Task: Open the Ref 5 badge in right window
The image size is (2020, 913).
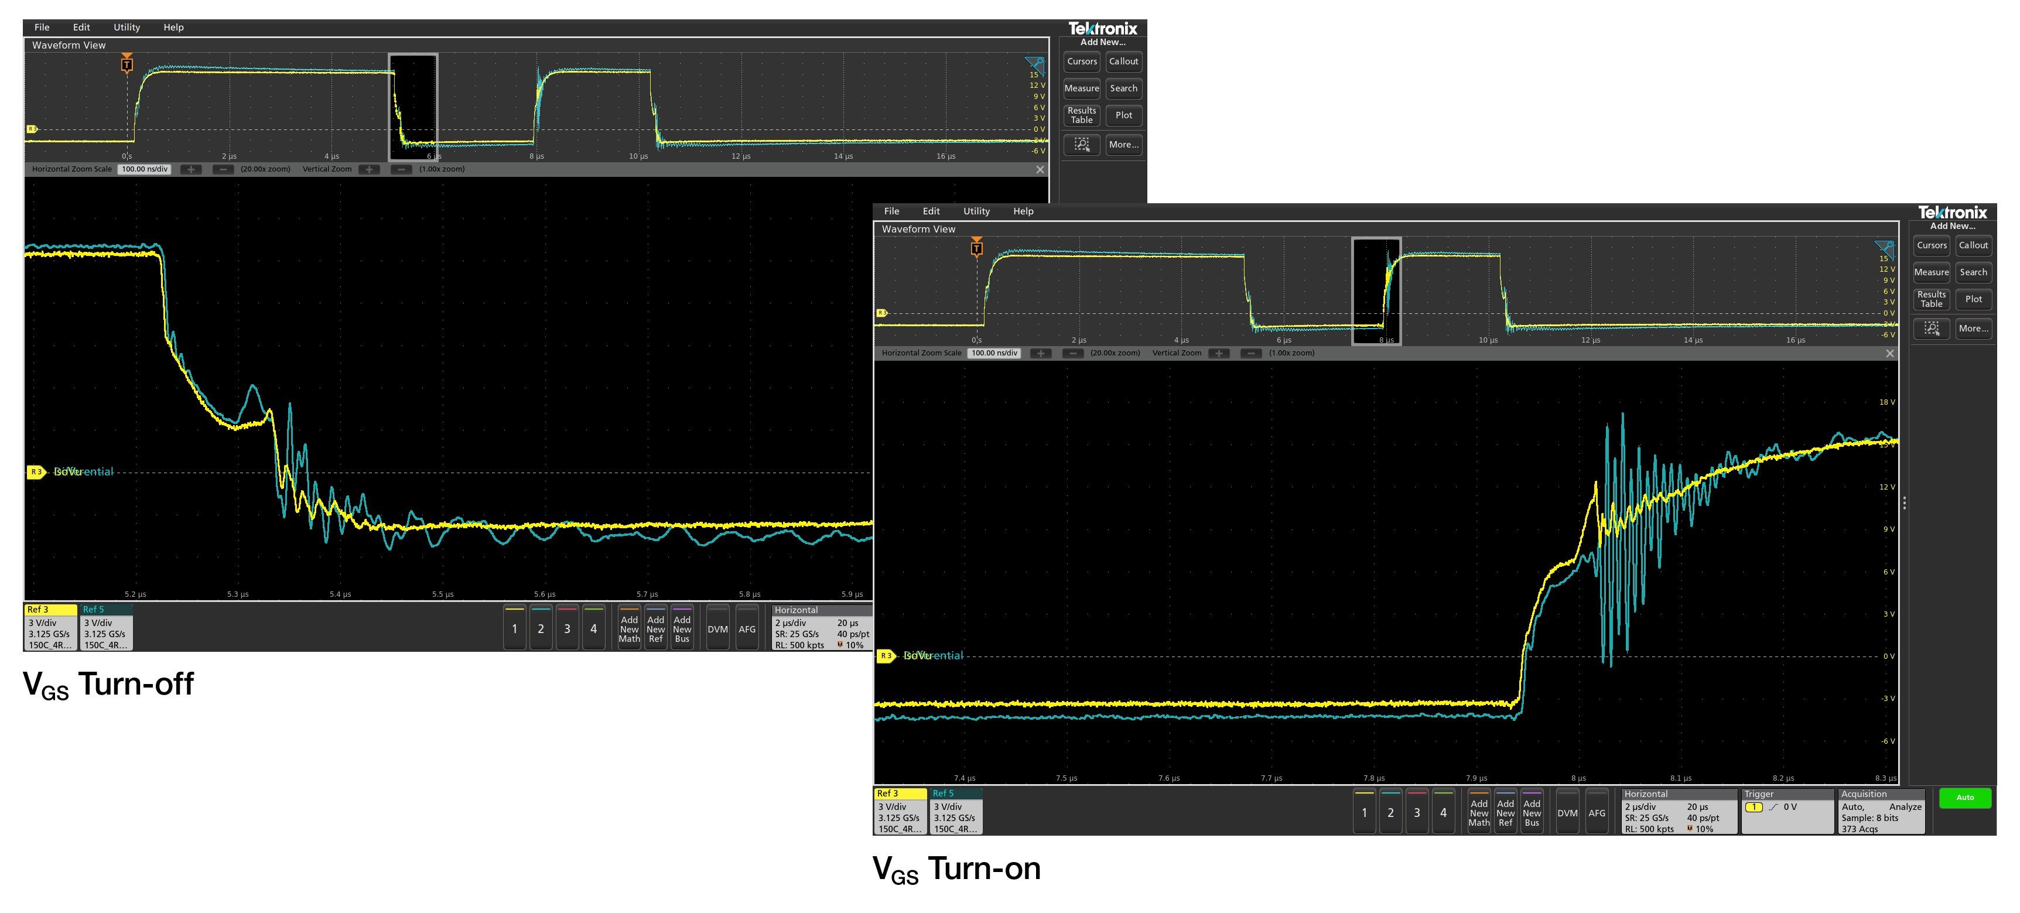Action: pyautogui.click(x=955, y=811)
